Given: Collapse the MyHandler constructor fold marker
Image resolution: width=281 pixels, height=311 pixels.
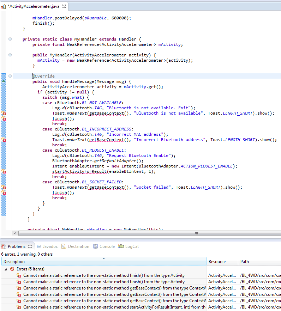Looking at the screenshot, I should [10, 55].
